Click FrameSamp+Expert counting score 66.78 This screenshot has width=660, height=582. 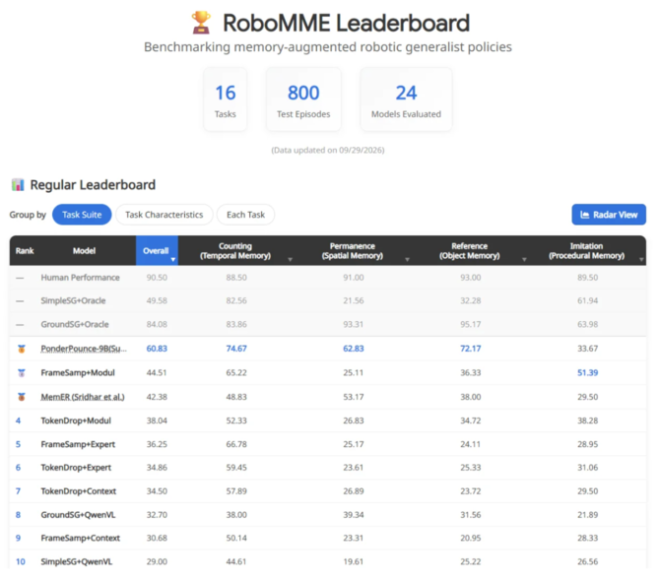point(236,444)
